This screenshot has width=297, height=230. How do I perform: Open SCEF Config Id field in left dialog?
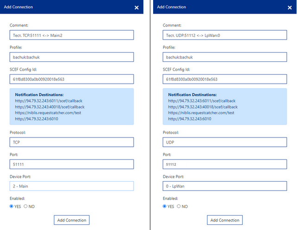coord(71,79)
